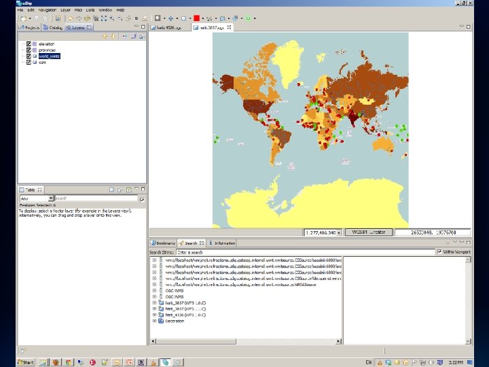Expand the Decoration tree node
489x367 pixels.
(154, 321)
